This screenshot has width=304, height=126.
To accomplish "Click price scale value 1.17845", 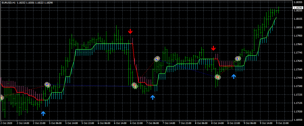I will pyautogui.click(x=298, y=44).
